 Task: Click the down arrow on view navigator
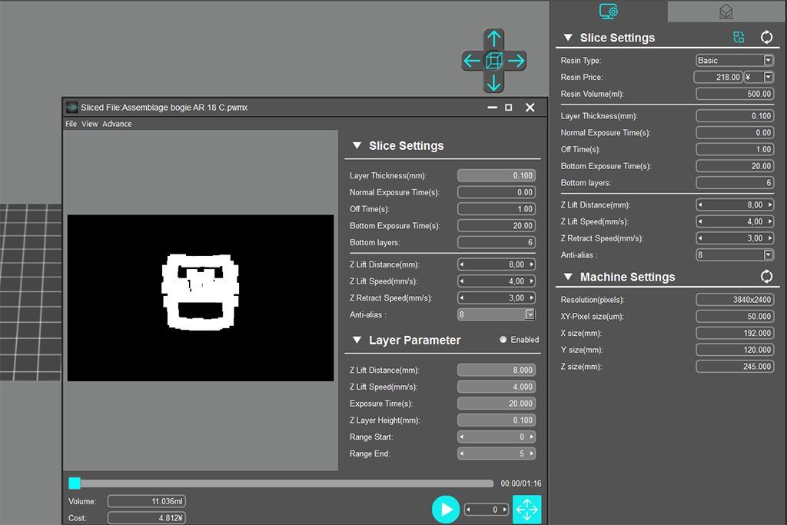(x=494, y=83)
